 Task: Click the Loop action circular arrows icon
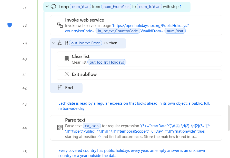click(53, 7)
